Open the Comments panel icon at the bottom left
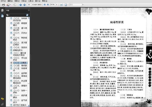This screenshot has height=107, width=152. coord(3,99)
